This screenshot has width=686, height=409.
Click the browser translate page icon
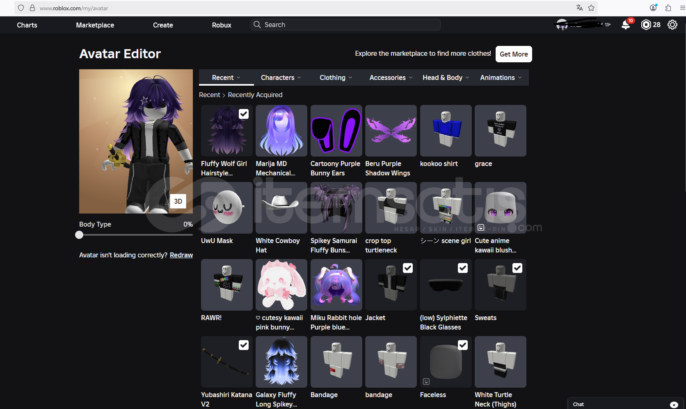(579, 8)
